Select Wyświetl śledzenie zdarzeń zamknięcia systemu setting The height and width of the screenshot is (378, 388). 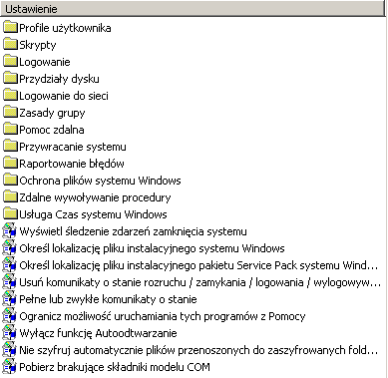pyautogui.click(x=133, y=231)
